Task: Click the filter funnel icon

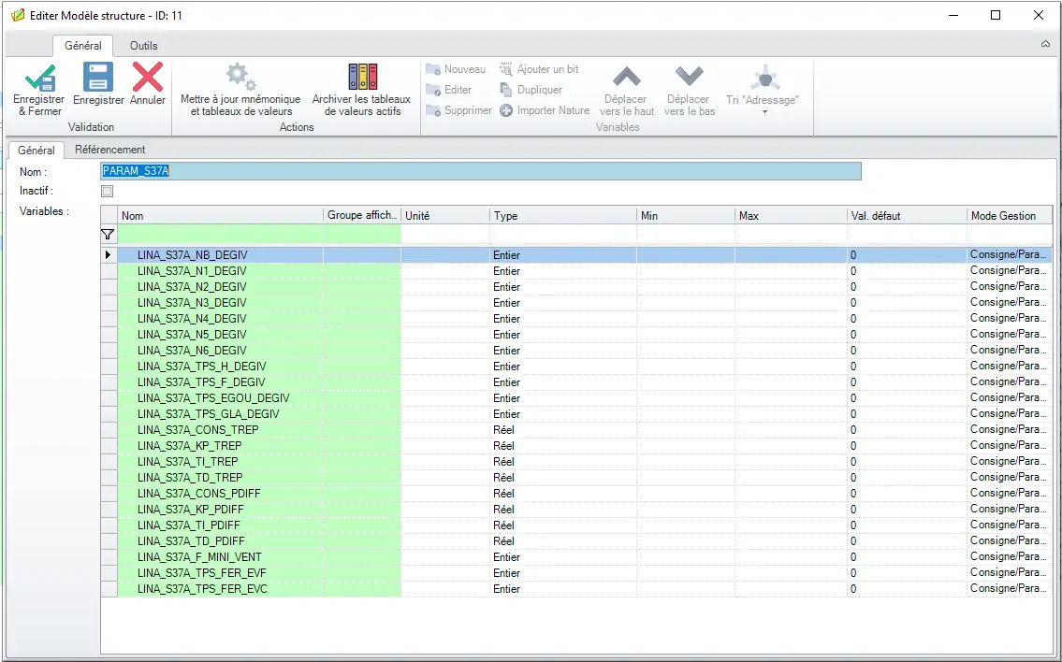Action: 108,235
